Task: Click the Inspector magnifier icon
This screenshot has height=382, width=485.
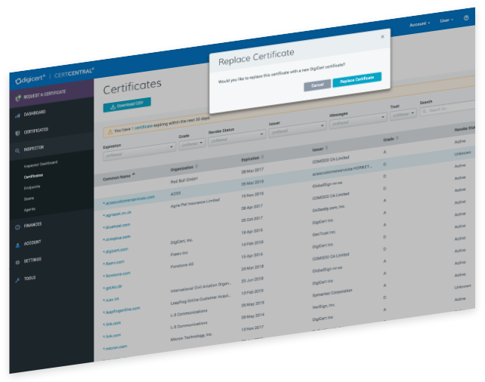Action: tap(17, 151)
